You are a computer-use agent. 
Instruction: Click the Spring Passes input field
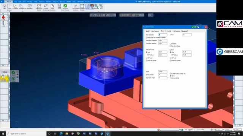click(x=163, y=75)
